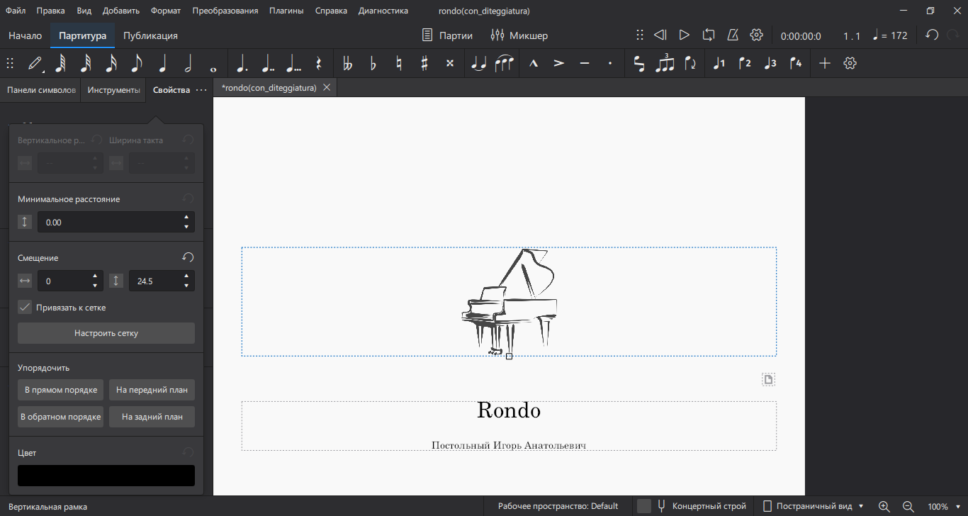Click В обратном порядке button

[60, 417]
